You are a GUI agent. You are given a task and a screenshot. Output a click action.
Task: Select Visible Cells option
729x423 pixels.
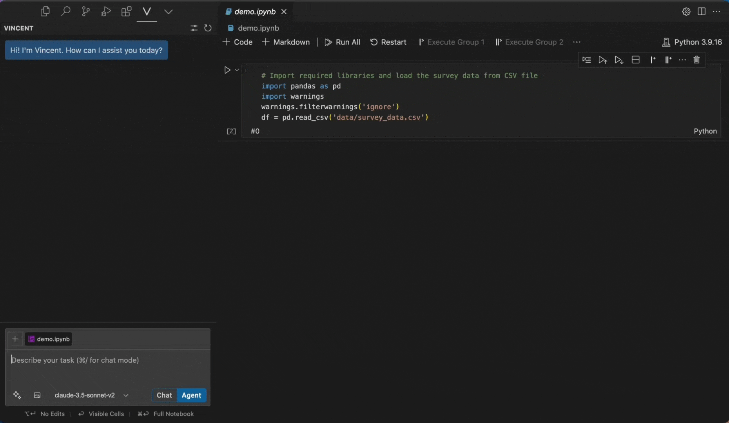tap(101, 414)
